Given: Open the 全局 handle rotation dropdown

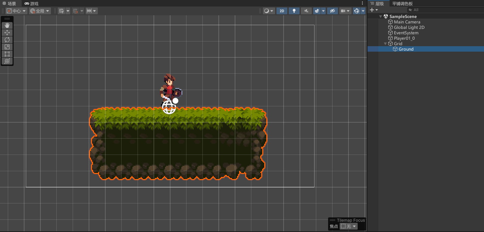Looking at the screenshot, I should [x=40, y=11].
